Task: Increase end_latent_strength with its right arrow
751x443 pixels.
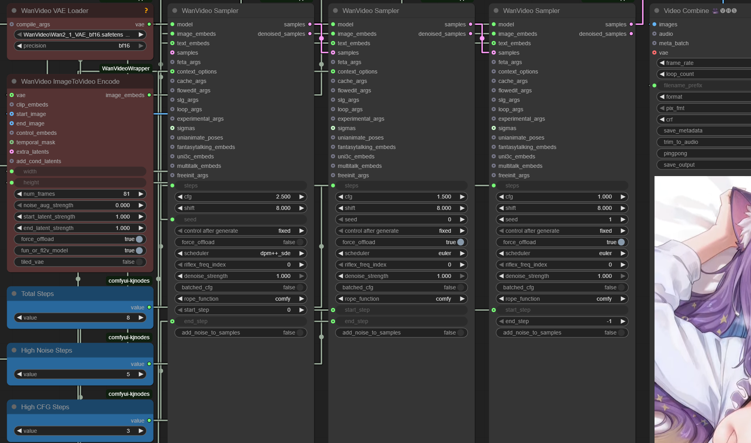Action: (141, 228)
